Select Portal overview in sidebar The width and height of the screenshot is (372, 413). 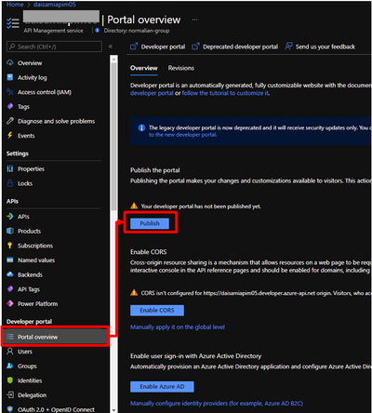pyautogui.click(x=56, y=337)
